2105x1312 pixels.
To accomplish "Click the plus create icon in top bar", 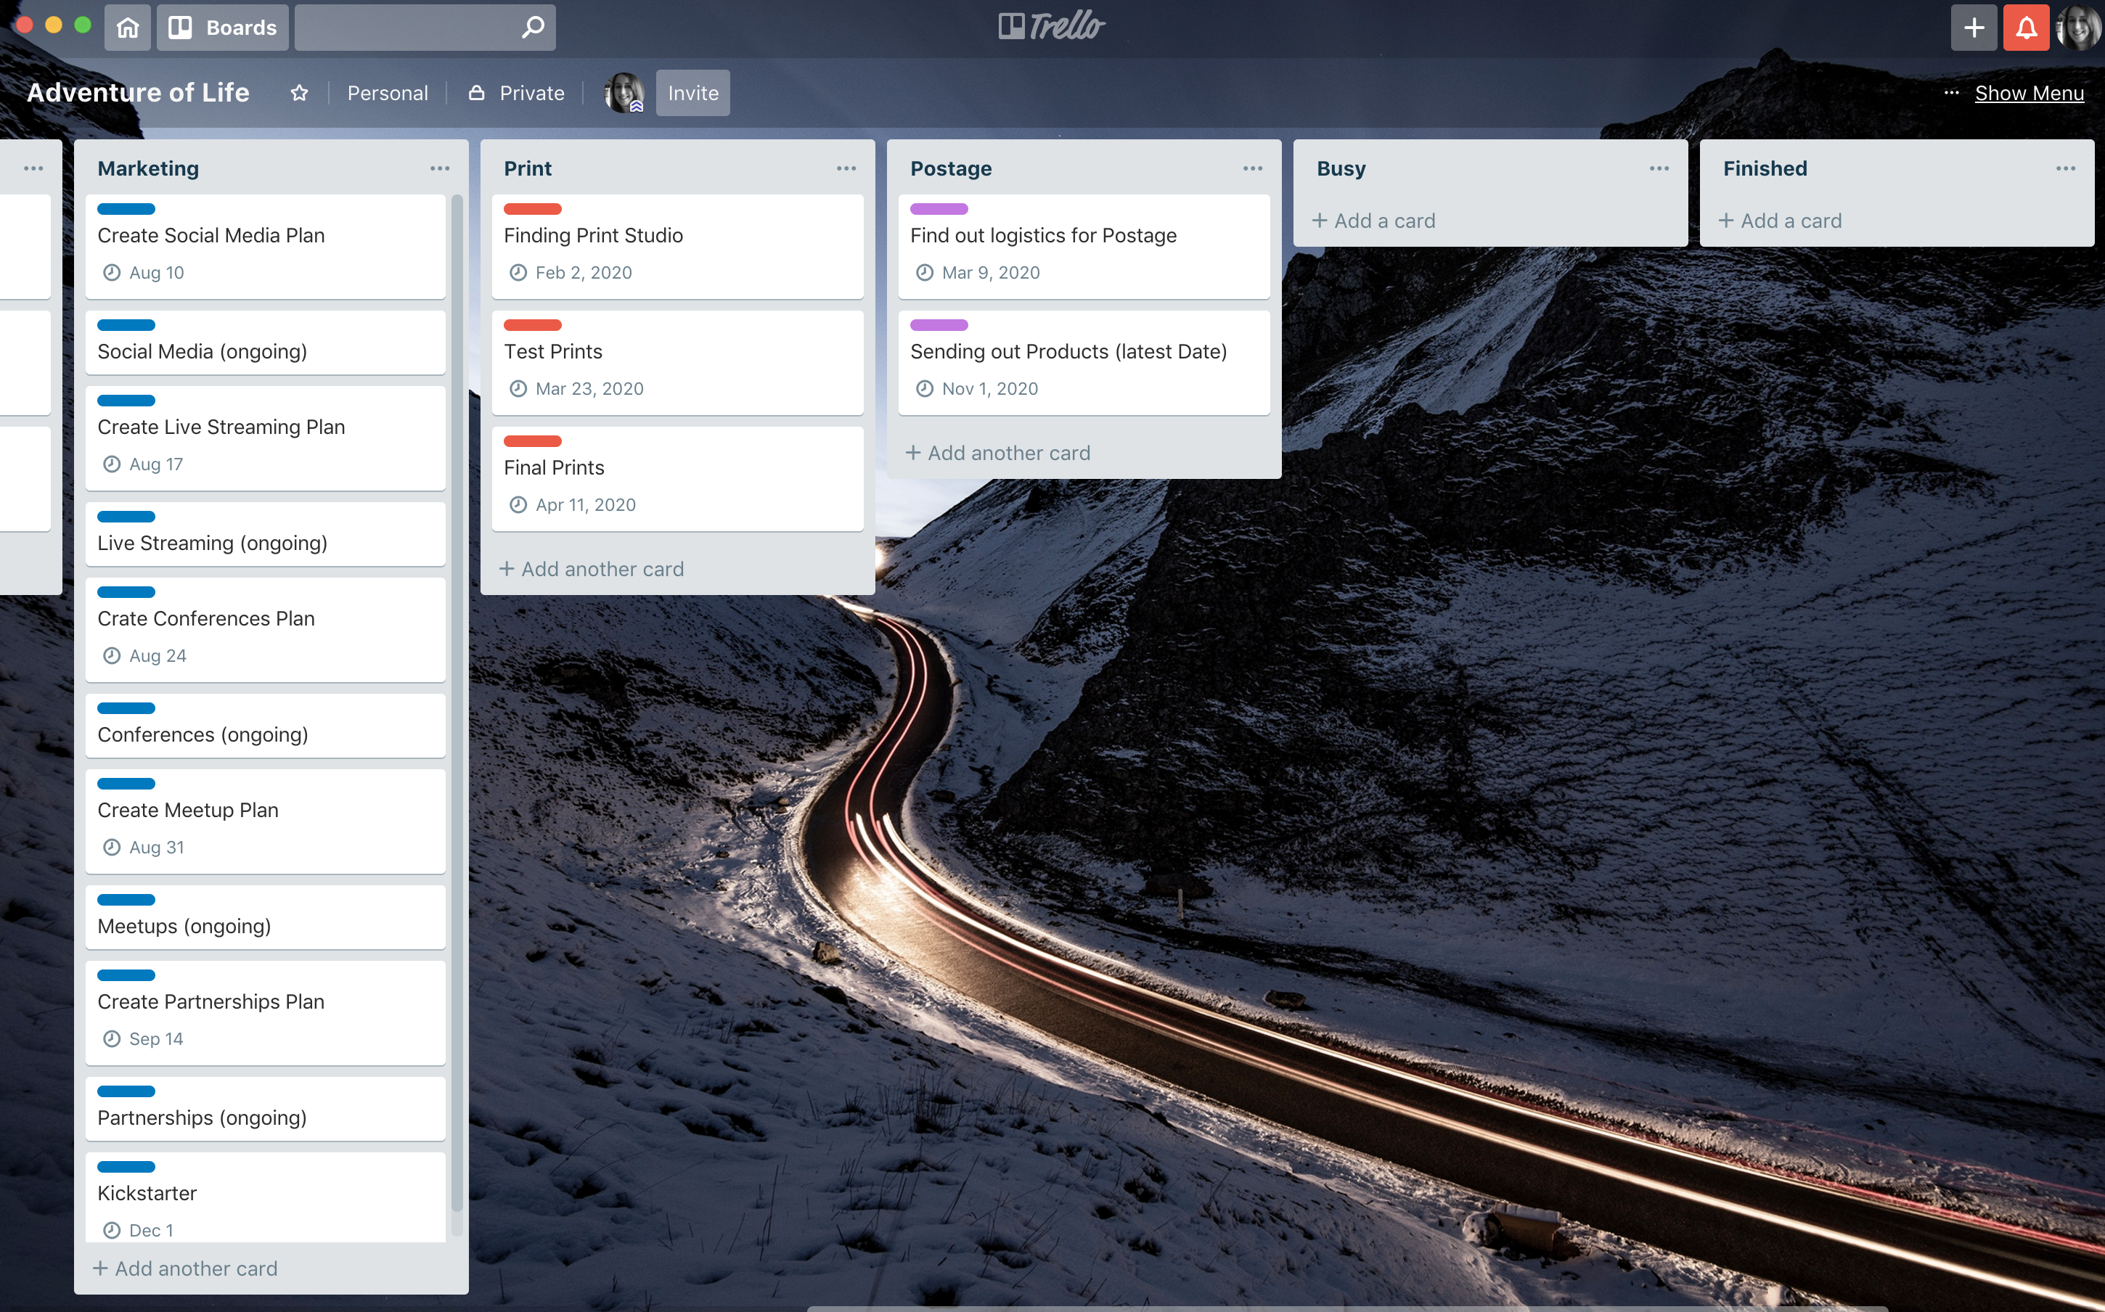I will (1974, 28).
